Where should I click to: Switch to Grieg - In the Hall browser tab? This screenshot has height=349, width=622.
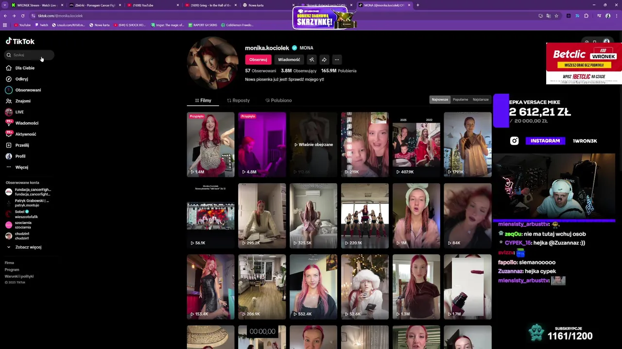pyautogui.click(x=211, y=5)
